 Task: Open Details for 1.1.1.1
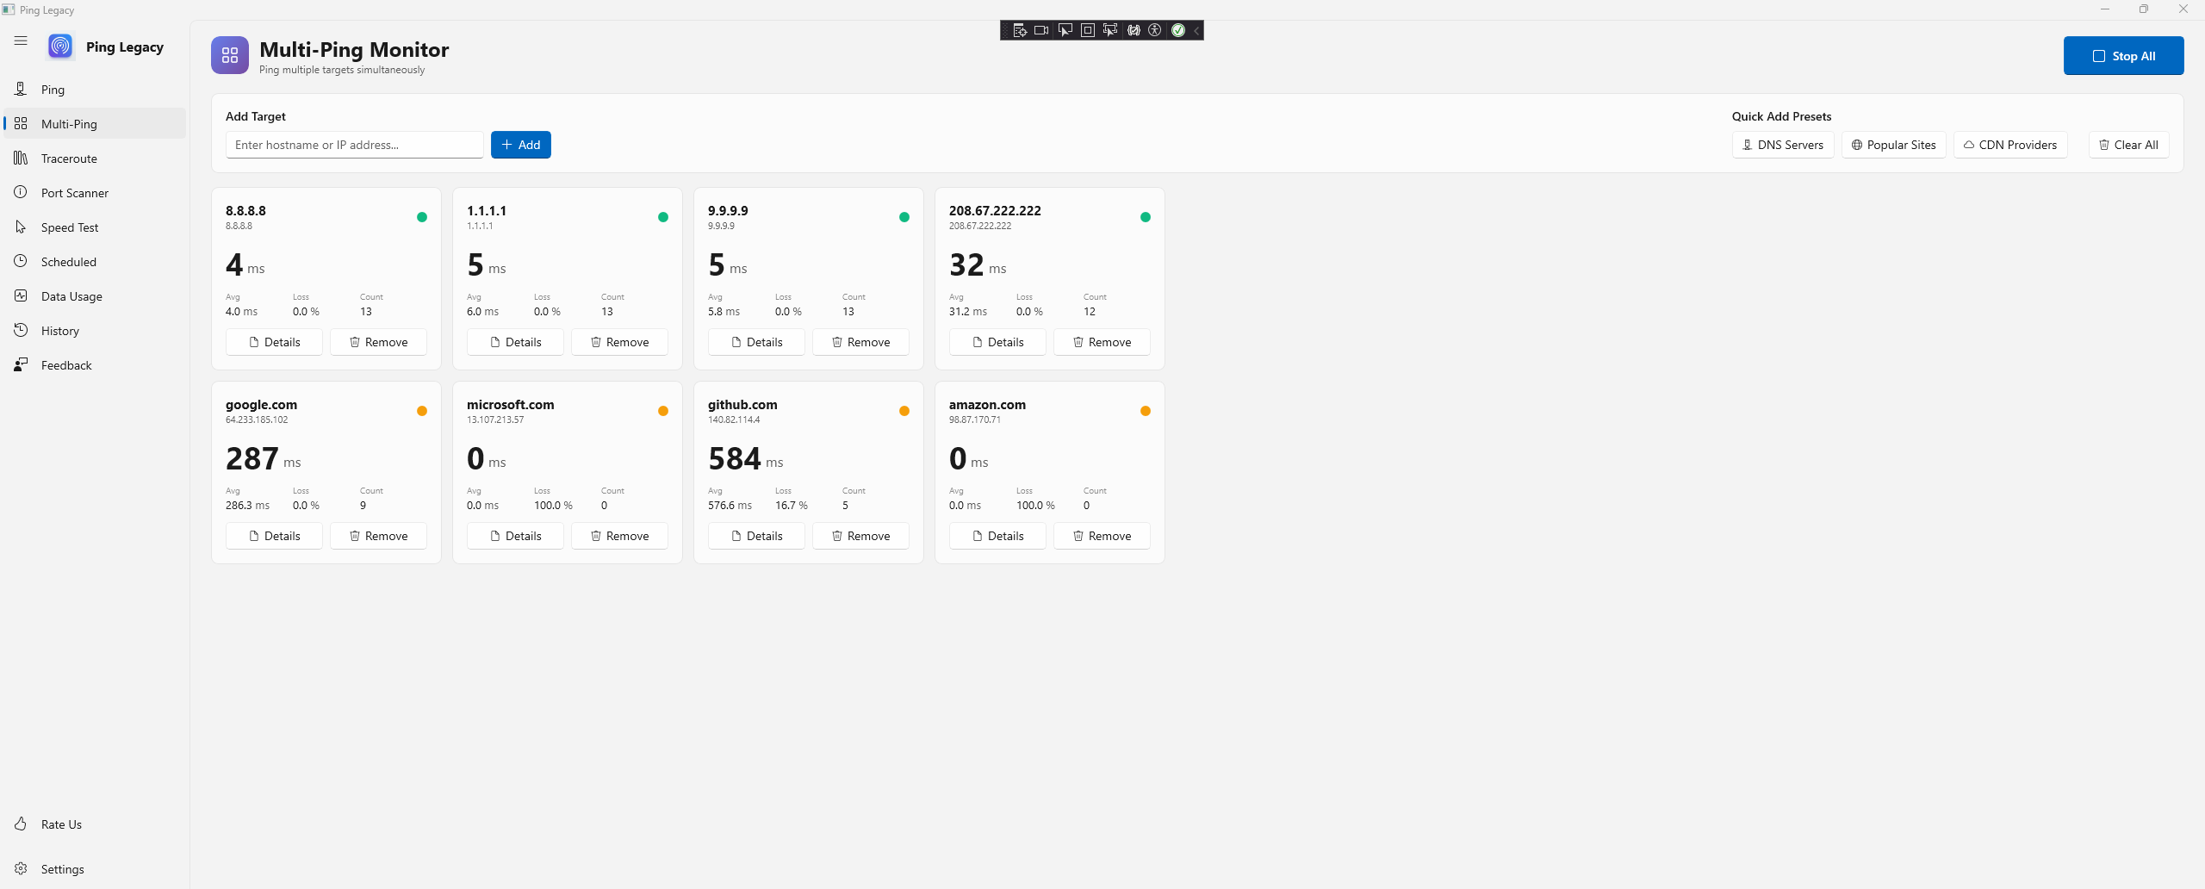[515, 342]
